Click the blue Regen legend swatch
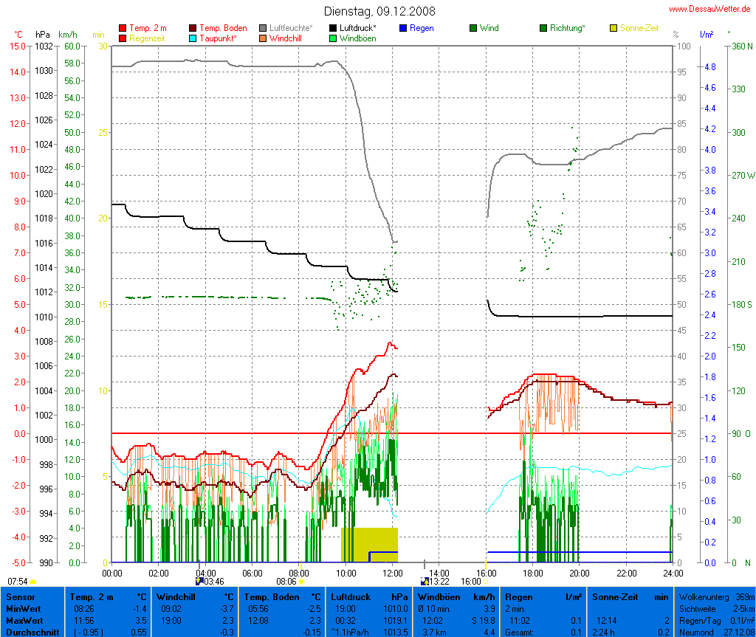This screenshot has width=756, height=637. tap(402, 28)
